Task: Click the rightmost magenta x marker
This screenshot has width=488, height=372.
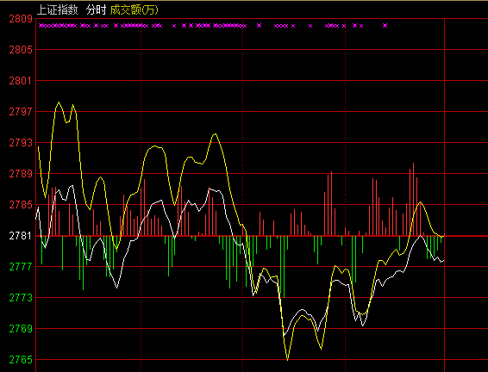Action: pos(385,26)
